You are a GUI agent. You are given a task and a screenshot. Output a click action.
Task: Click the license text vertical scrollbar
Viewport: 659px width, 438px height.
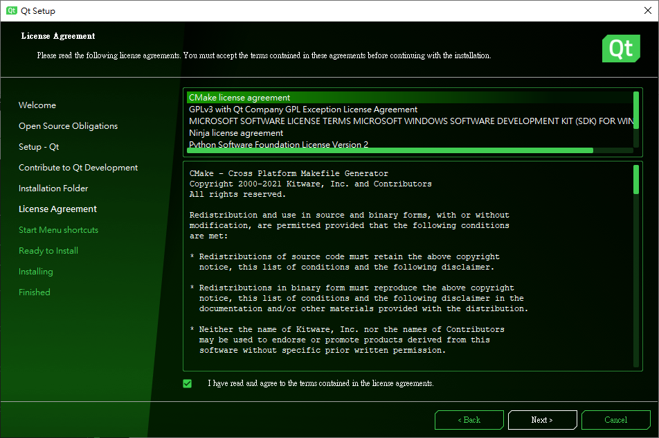[x=636, y=179]
